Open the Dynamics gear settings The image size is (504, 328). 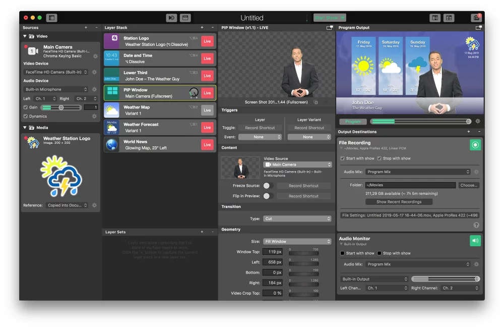coord(95,116)
